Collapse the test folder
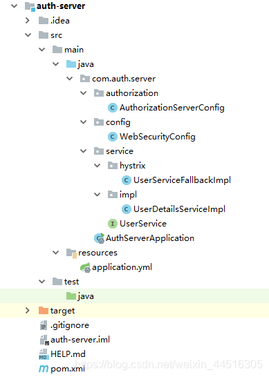 42,282
